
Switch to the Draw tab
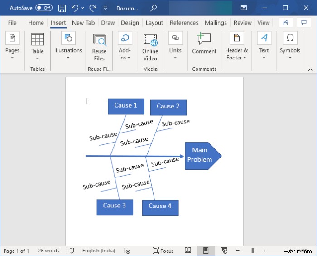(108, 23)
